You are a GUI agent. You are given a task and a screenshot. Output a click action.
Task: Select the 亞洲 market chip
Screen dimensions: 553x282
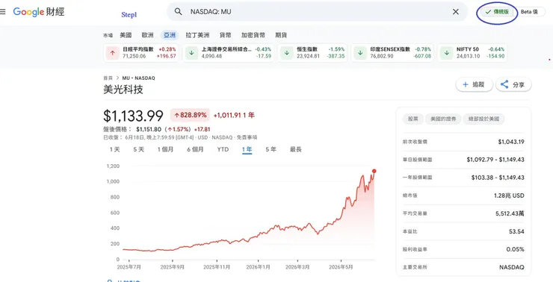coord(170,35)
